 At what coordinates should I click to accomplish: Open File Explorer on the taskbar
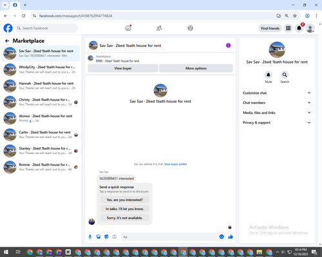(260, 252)
